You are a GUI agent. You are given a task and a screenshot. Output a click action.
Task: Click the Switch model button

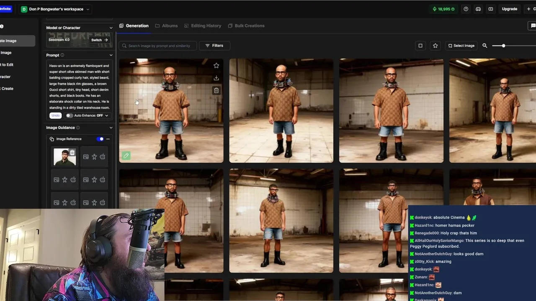(100, 40)
